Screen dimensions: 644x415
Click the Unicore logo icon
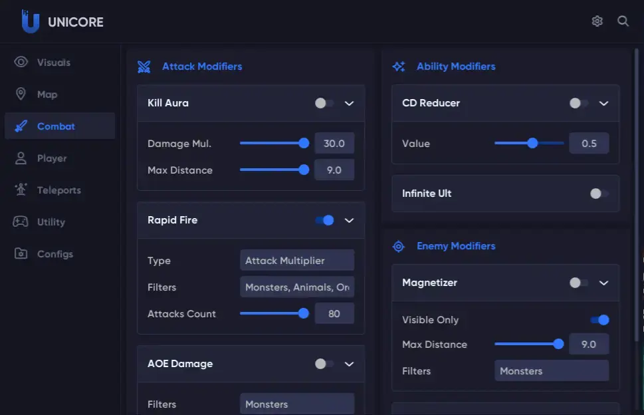point(30,21)
